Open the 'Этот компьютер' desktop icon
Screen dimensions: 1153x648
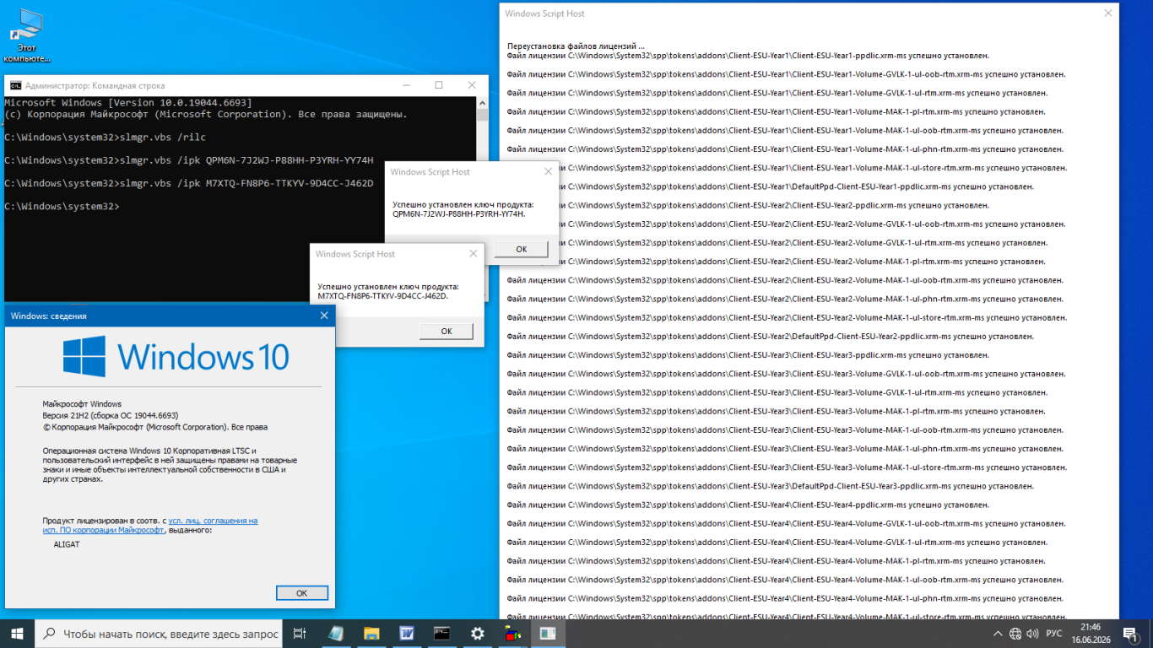click(27, 35)
